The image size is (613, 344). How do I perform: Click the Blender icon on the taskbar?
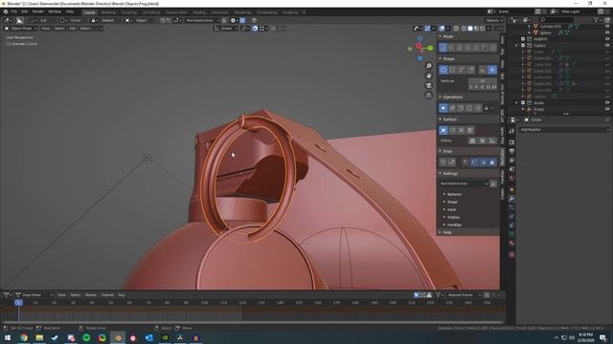pyautogui.click(x=118, y=337)
